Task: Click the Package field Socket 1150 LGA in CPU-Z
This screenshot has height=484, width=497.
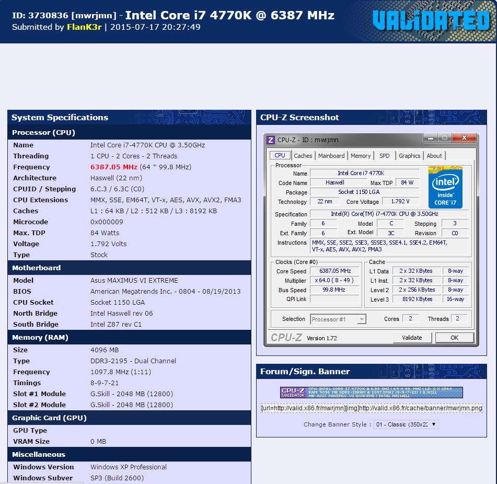Action: tap(364, 192)
